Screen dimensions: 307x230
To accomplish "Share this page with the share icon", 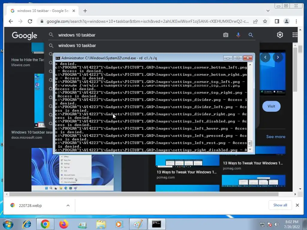I will (x=255, y=21).
